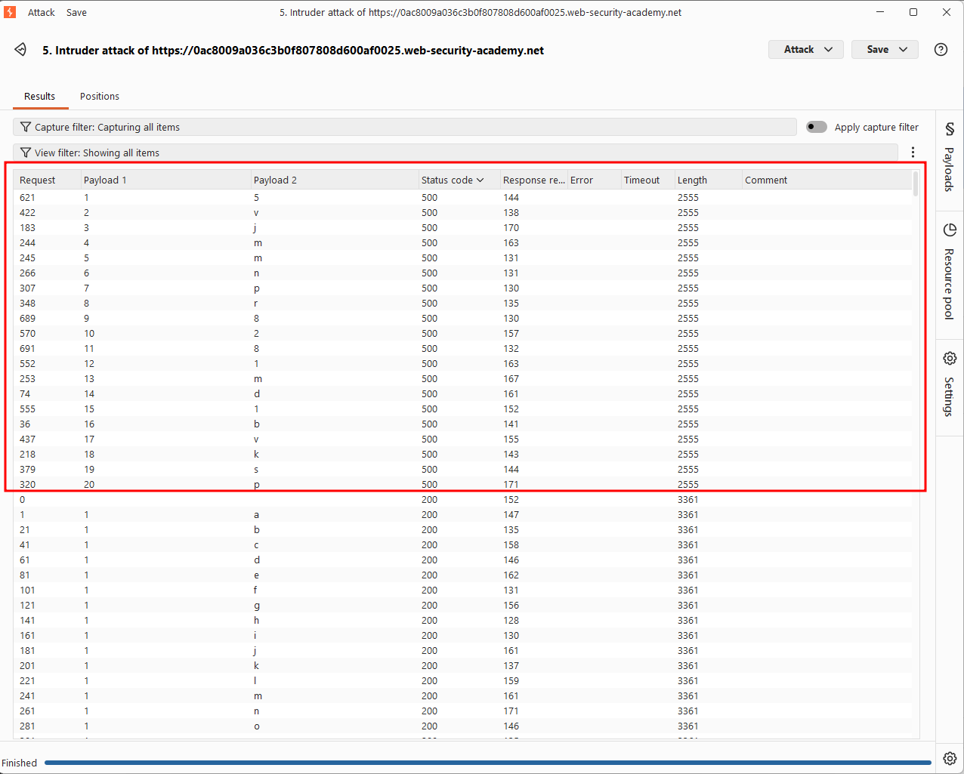Select request 218 row

point(462,454)
